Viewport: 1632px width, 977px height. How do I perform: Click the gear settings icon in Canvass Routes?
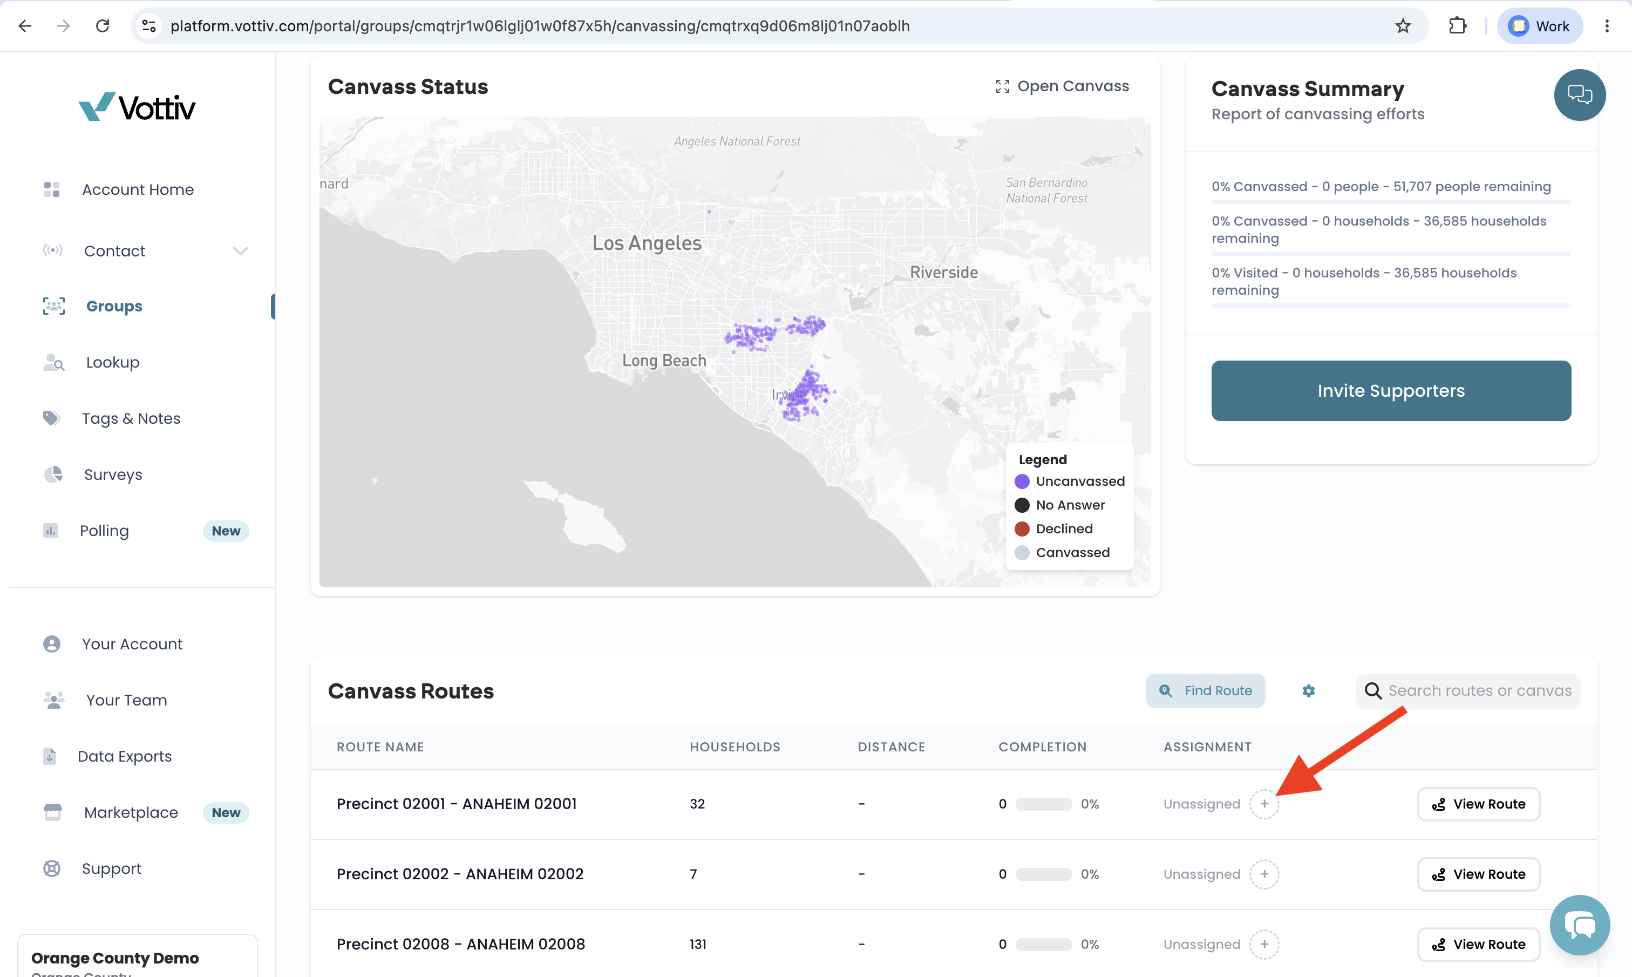click(1308, 690)
